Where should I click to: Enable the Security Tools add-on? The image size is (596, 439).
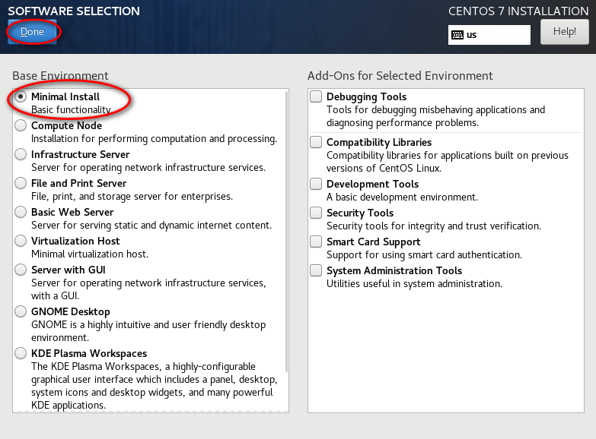[316, 213]
